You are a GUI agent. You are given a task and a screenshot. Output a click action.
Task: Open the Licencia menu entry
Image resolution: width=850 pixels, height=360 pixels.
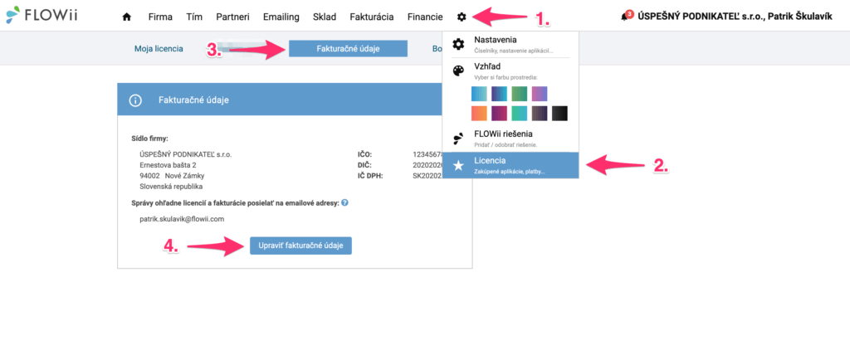(x=510, y=165)
